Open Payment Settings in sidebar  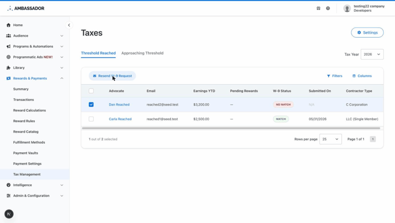pos(27,163)
